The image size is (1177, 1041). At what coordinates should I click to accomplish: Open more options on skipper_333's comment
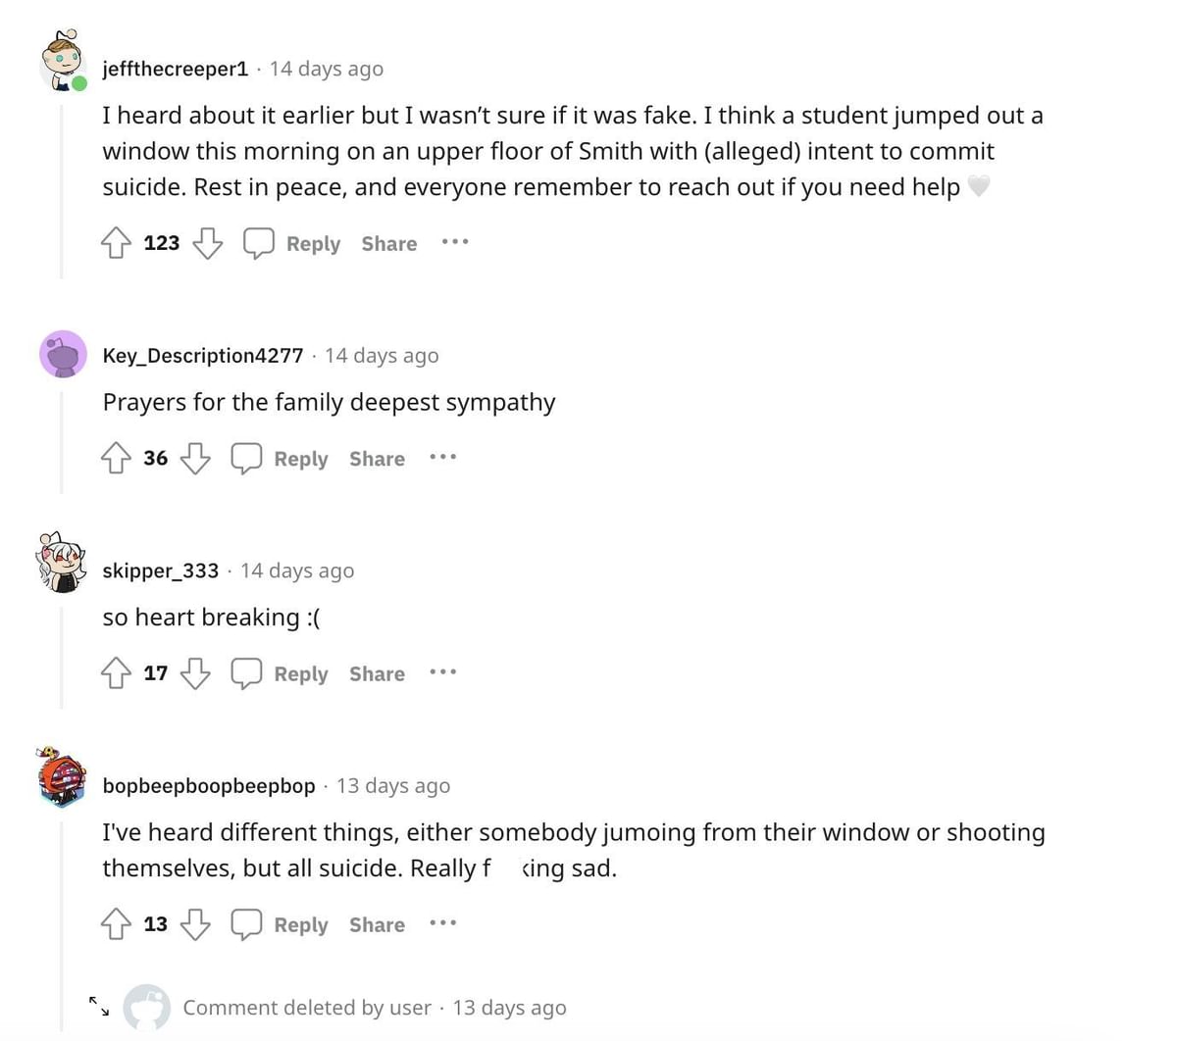point(442,672)
